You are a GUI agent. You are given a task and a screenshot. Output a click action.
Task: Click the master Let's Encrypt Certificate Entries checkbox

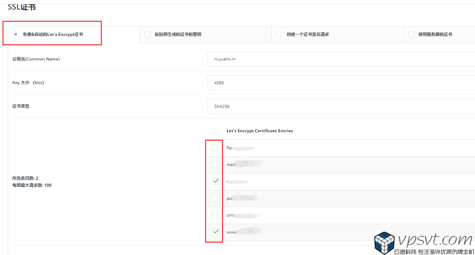click(215, 130)
